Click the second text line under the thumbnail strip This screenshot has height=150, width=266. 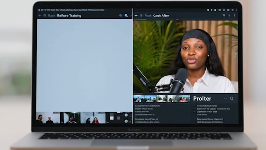tap(144, 109)
